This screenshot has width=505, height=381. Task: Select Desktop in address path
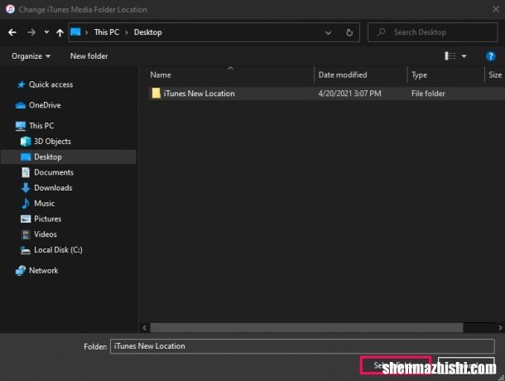pyautogui.click(x=148, y=32)
